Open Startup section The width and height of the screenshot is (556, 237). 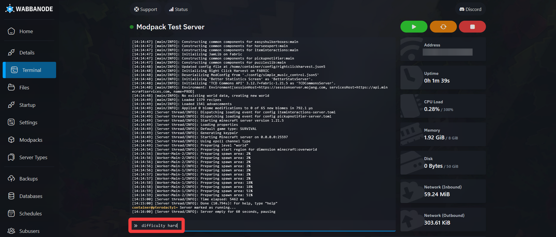point(27,105)
